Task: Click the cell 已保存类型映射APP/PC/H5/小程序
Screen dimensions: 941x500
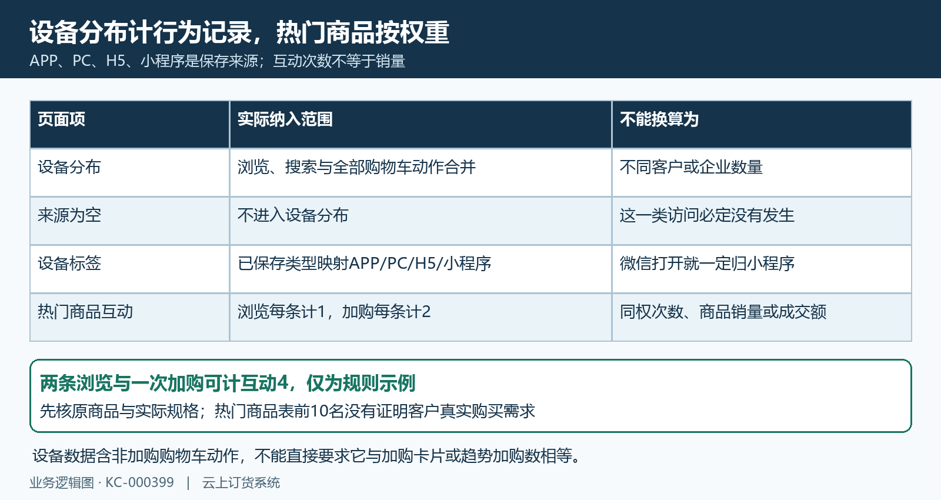Action: (x=421, y=269)
